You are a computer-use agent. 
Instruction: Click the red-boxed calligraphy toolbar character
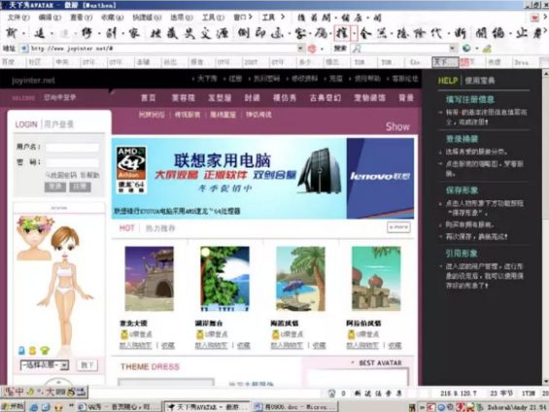(341, 33)
